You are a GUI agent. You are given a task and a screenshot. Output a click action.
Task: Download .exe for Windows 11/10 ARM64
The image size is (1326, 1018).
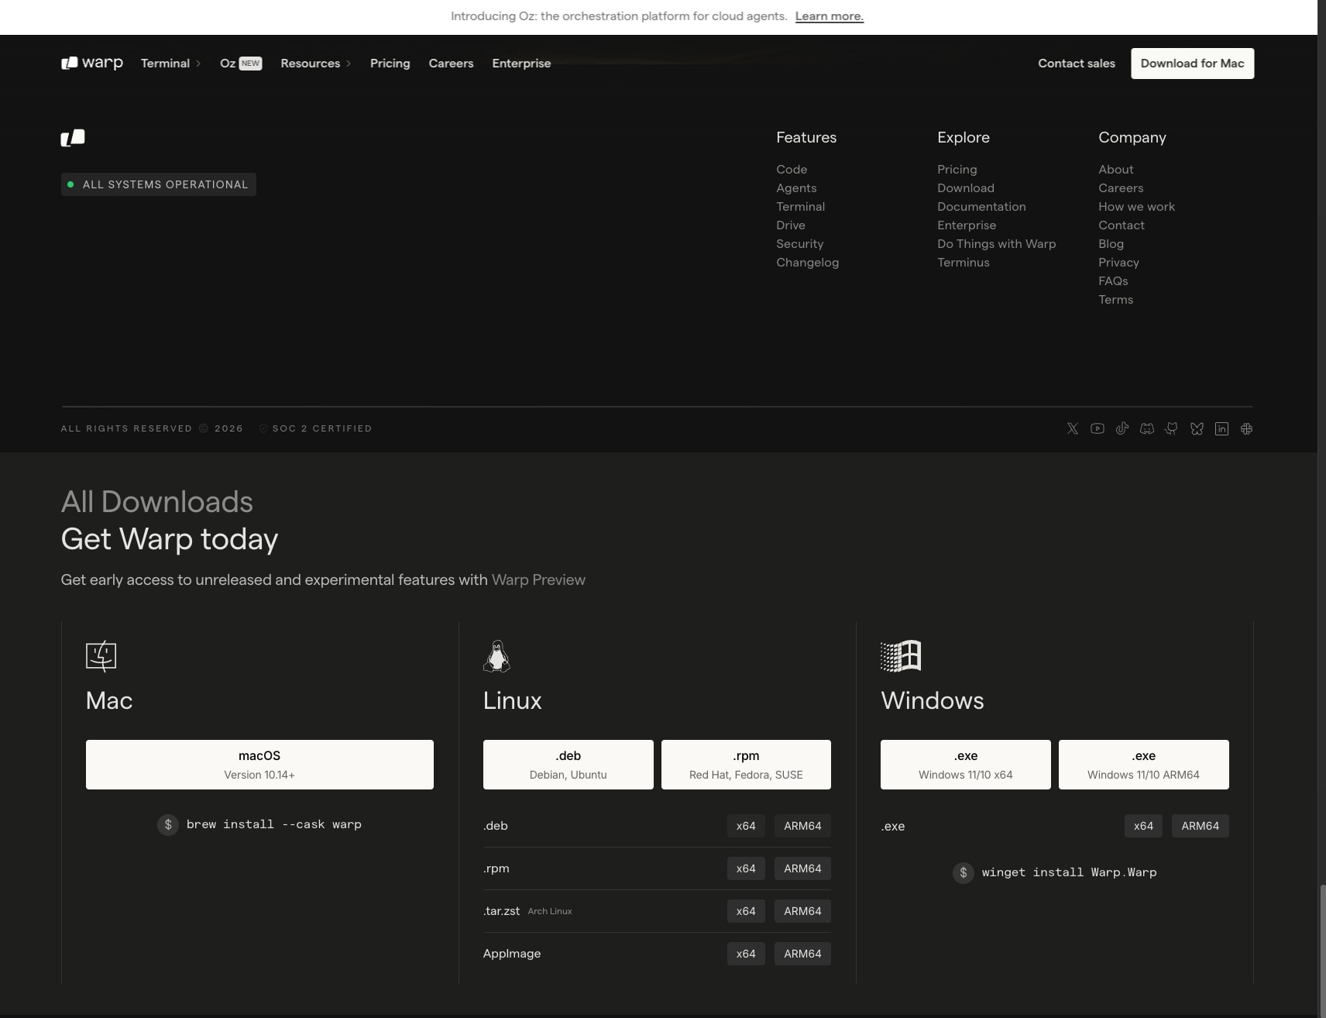(1143, 765)
